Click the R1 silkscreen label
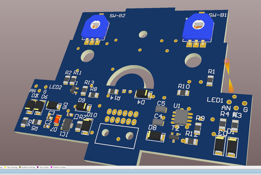This screenshot has height=175, width=261. click(212, 71)
